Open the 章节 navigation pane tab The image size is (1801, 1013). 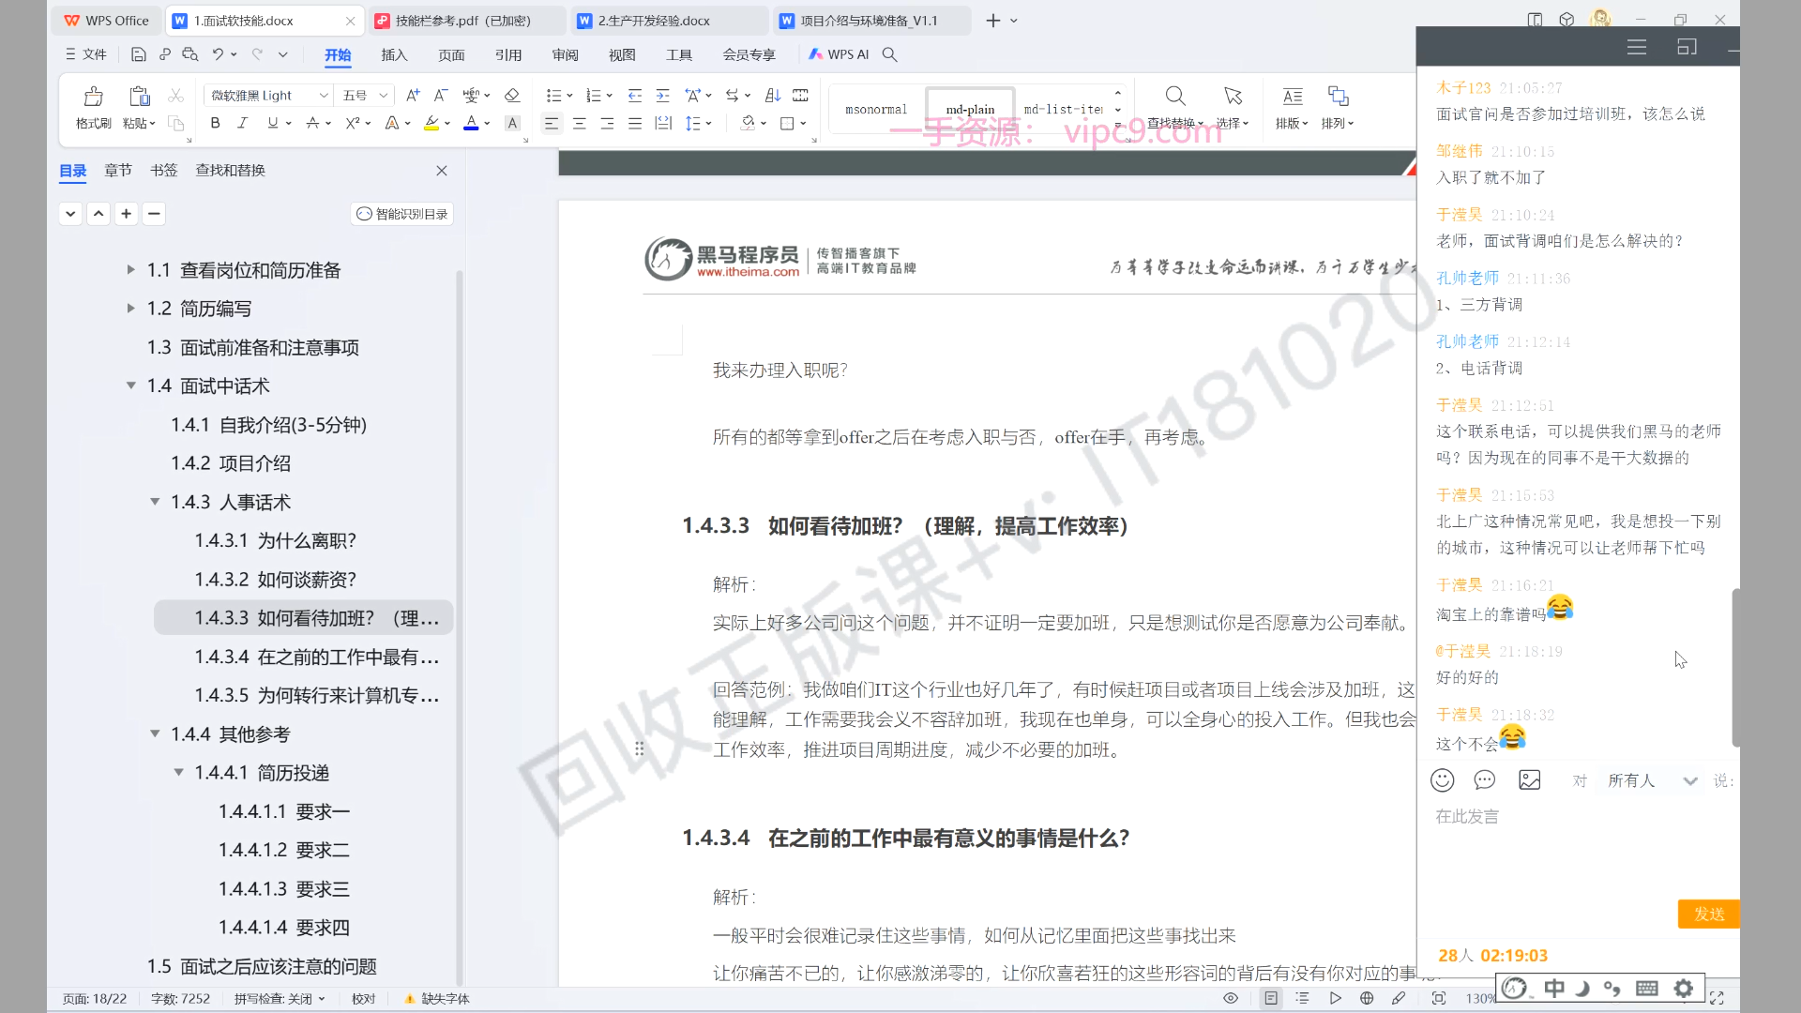click(x=118, y=170)
